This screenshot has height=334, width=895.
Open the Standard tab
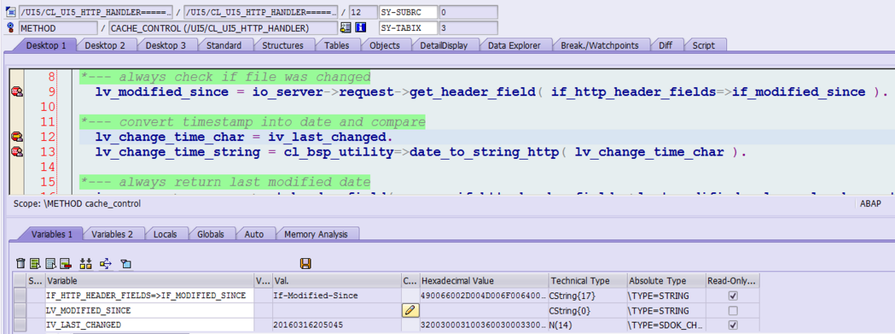coord(223,45)
